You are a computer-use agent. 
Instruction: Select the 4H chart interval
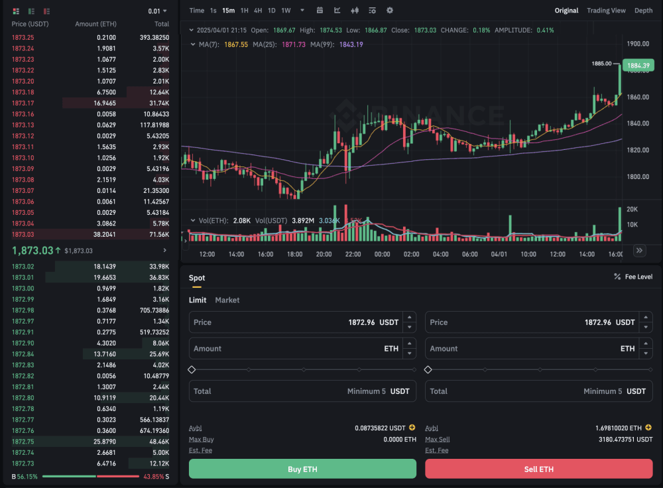tap(258, 11)
